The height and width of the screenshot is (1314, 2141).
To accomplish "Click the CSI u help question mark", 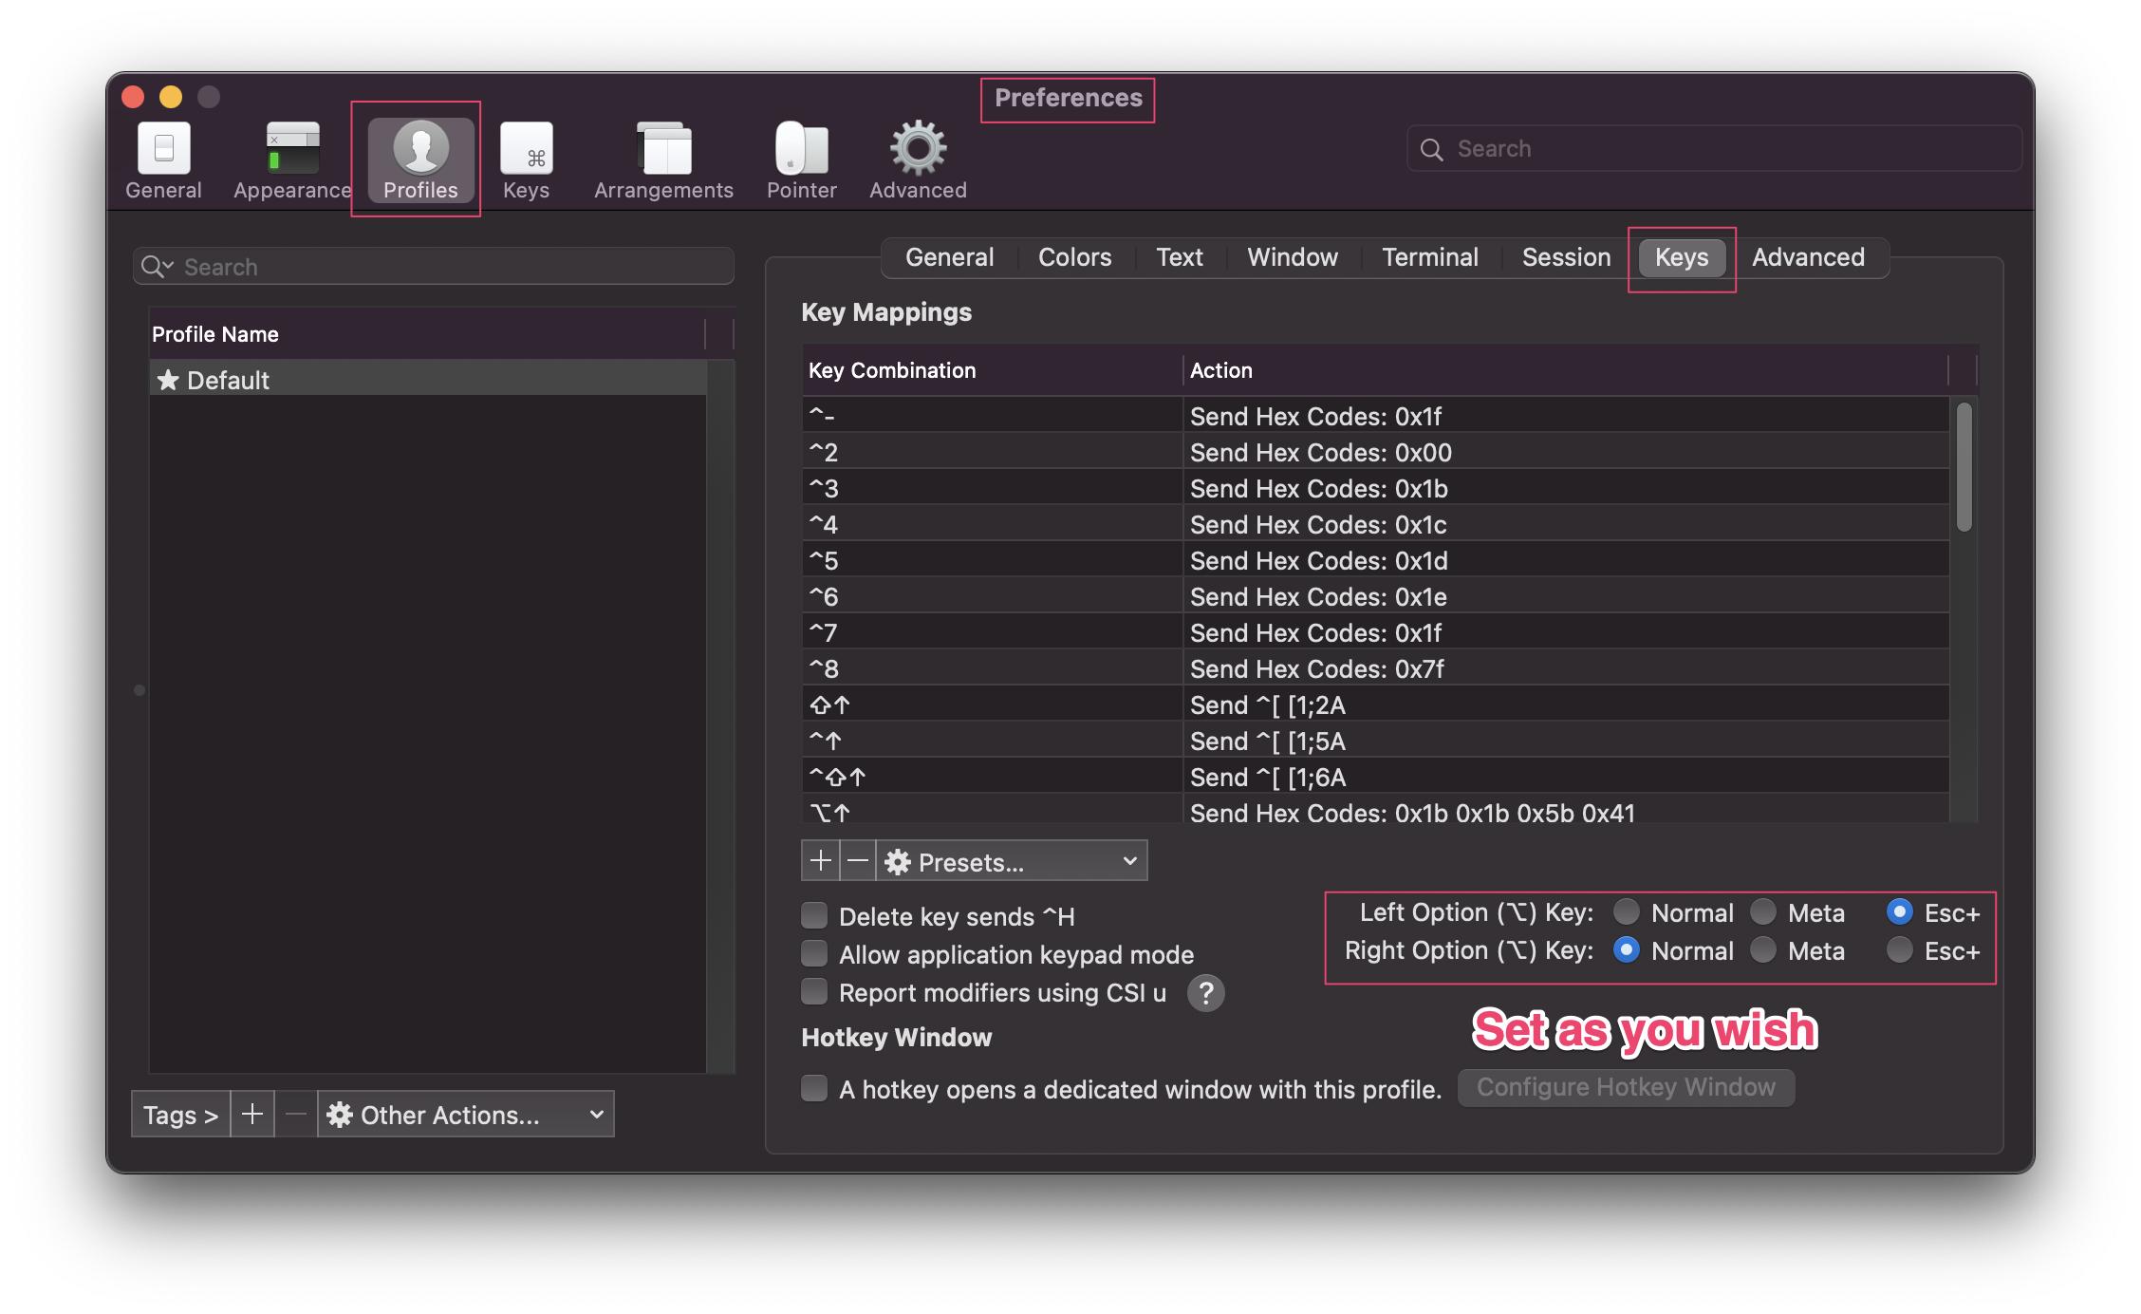I will click(x=1205, y=993).
